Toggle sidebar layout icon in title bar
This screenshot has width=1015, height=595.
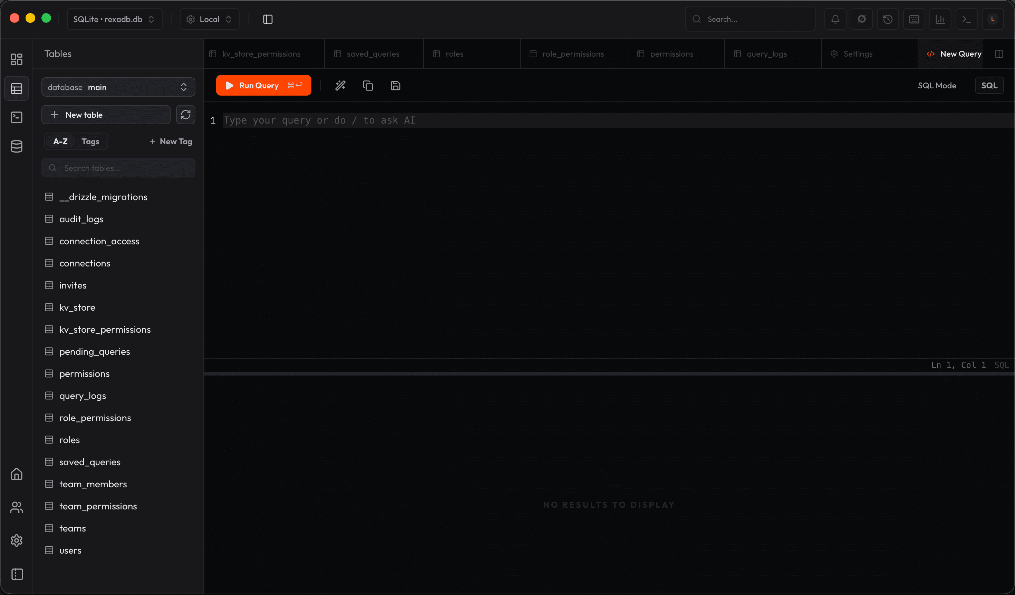coord(268,19)
